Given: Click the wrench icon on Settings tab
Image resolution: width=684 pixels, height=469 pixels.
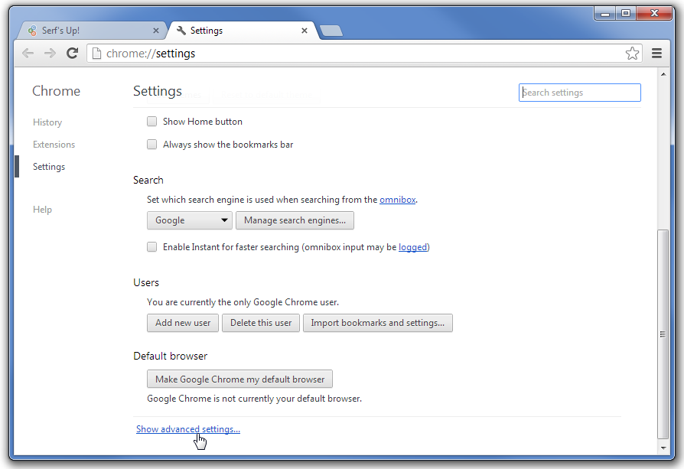Looking at the screenshot, I should pyautogui.click(x=181, y=31).
